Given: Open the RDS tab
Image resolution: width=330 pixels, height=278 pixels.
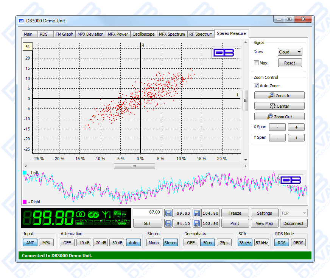Looking at the screenshot, I should [44, 34].
